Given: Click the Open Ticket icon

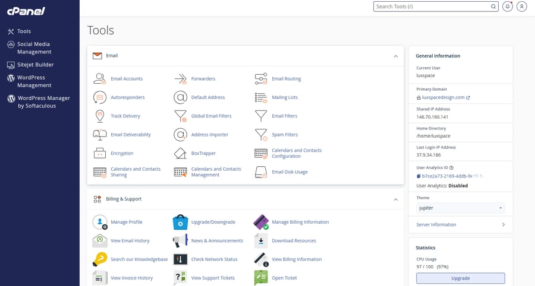Looking at the screenshot, I should (x=261, y=278).
